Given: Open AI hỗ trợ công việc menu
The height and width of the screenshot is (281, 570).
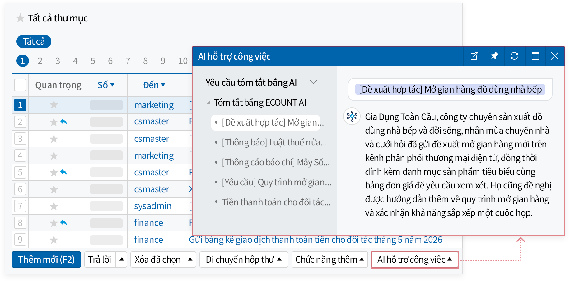Looking at the screenshot, I should 415,259.
